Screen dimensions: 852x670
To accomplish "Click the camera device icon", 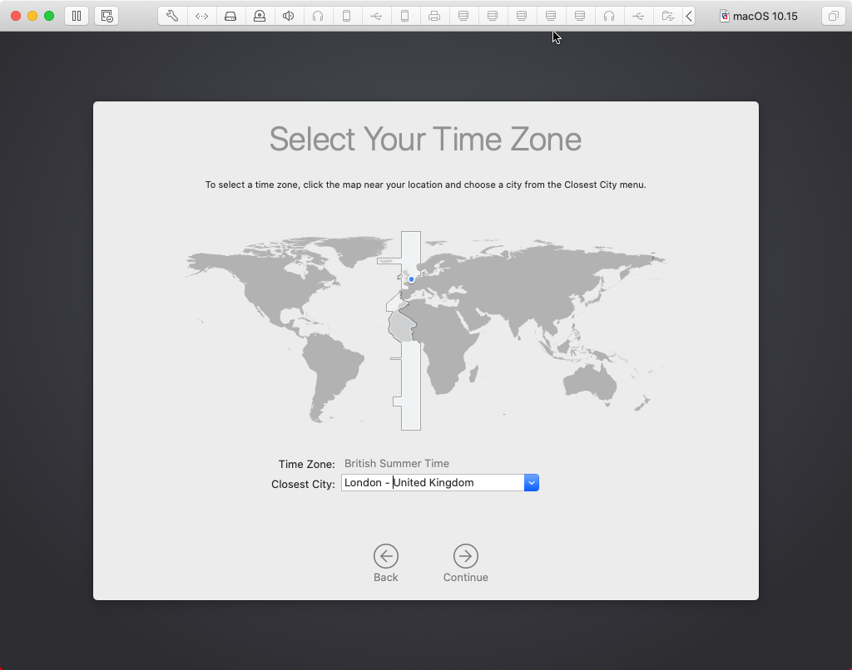I will point(260,15).
